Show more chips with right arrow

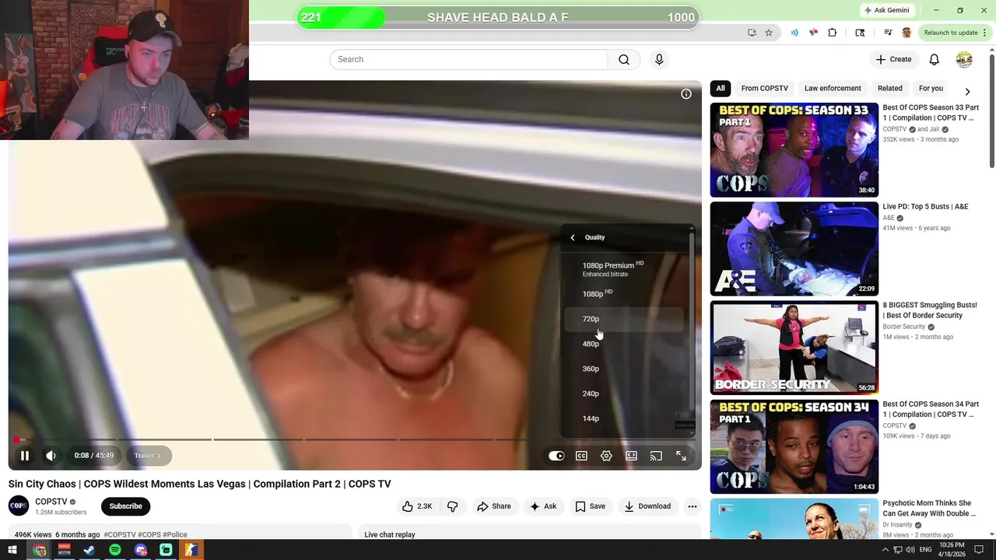point(967,91)
